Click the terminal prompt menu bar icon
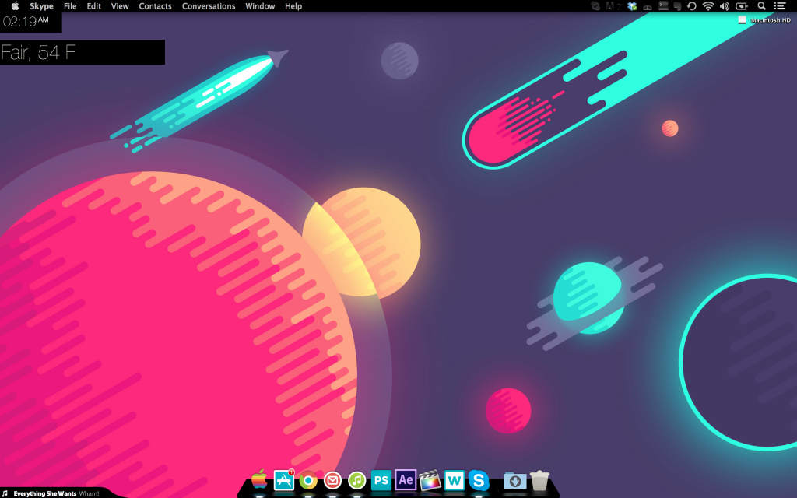 click(663, 6)
